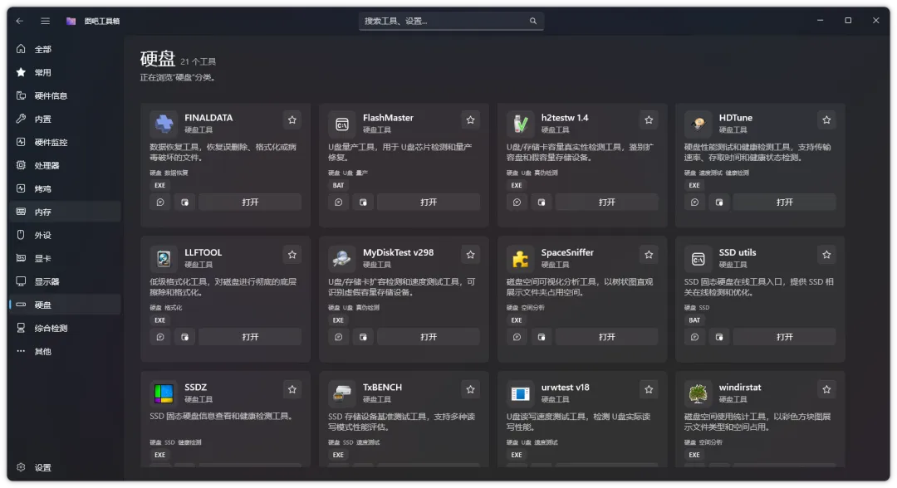Favorite FlashMaster with its star toggle
The width and height of the screenshot is (897, 488).
click(x=470, y=120)
